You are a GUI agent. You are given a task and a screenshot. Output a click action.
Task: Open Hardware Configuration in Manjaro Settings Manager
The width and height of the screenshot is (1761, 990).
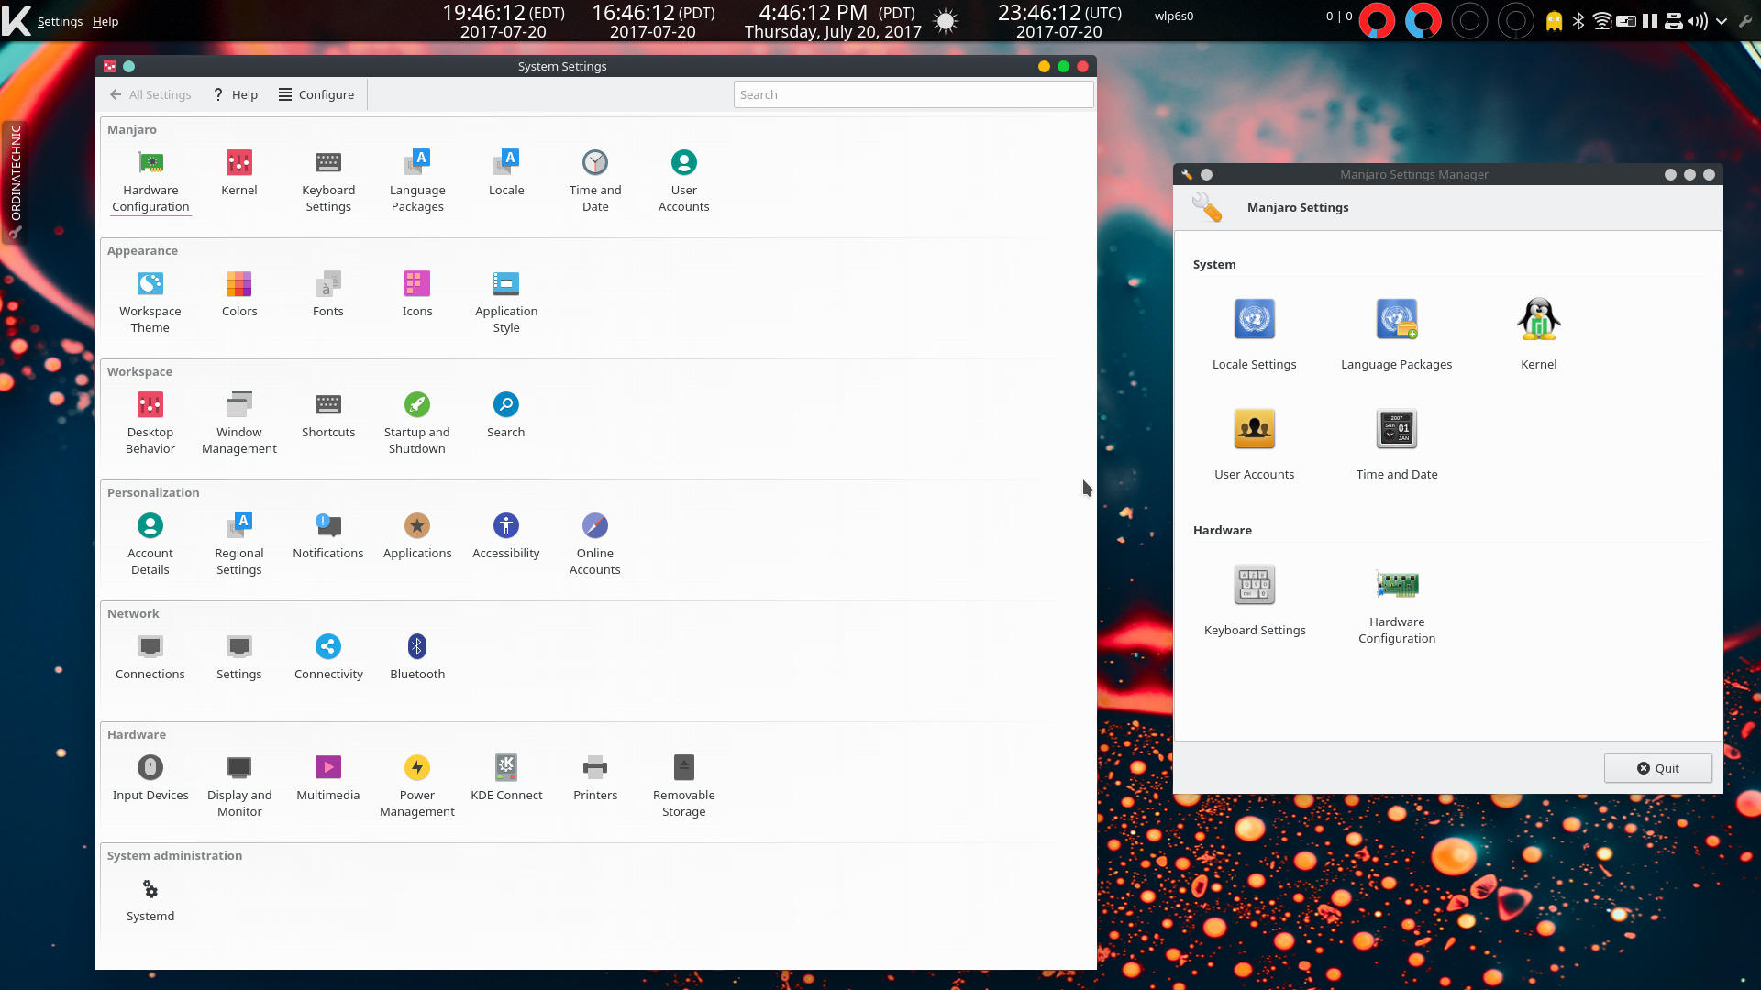click(1397, 605)
